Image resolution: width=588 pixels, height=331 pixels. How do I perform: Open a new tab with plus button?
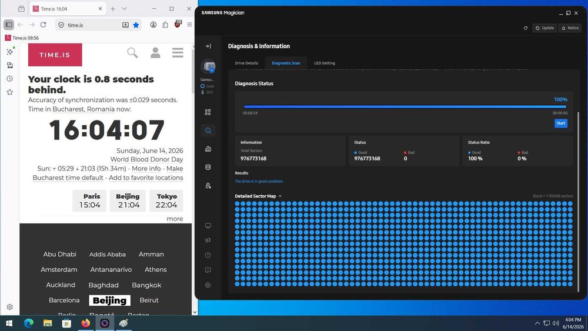[x=112, y=9]
